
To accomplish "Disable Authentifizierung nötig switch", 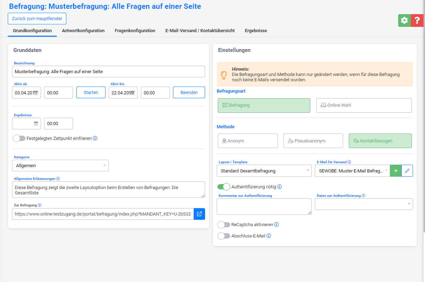I will pyautogui.click(x=224, y=187).
